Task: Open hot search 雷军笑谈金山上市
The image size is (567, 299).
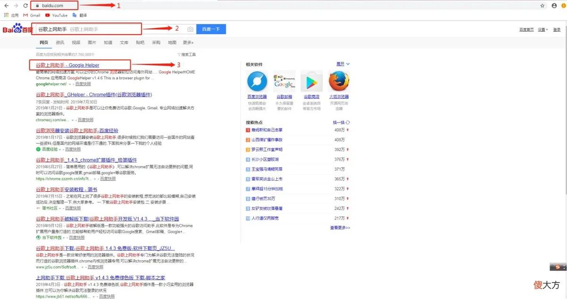Action: pos(267,179)
